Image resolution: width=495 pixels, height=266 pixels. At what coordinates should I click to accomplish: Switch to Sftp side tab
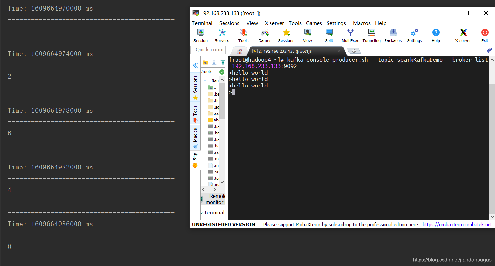tap(195, 160)
